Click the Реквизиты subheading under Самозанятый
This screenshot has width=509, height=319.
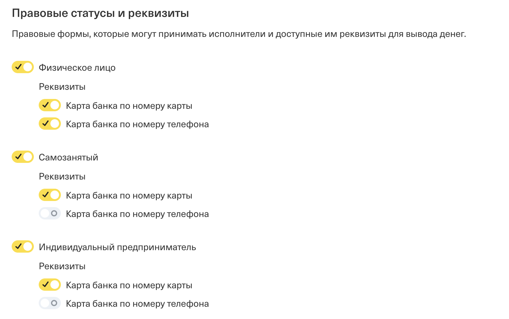pos(62,176)
